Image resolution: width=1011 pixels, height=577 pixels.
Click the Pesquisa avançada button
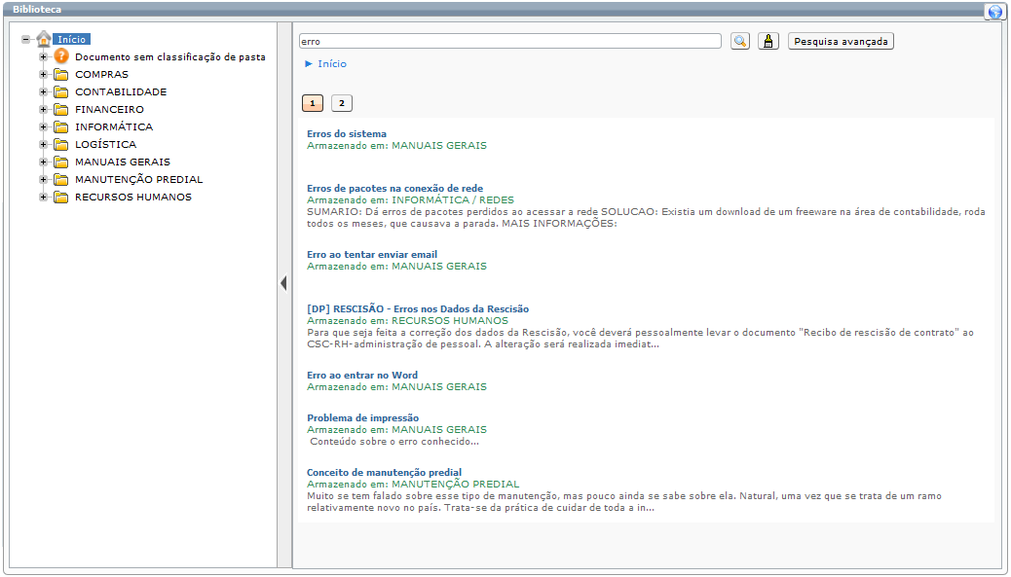(x=839, y=41)
